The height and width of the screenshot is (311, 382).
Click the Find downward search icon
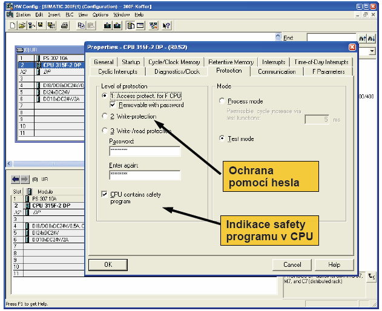pos(371,38)
